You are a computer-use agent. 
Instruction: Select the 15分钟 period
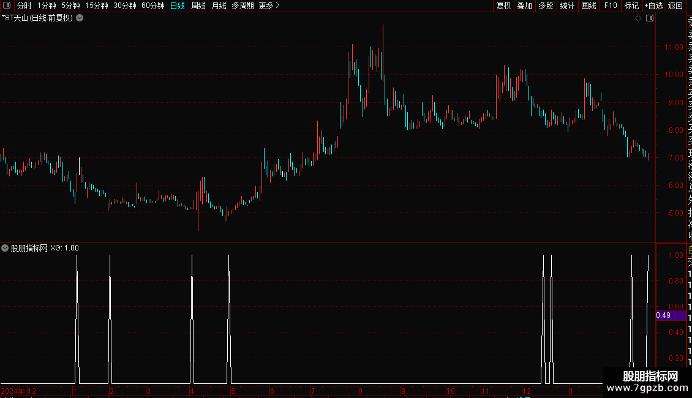97,6
